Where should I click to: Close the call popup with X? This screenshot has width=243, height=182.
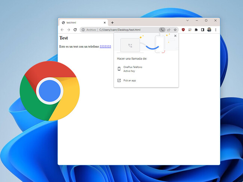click(x=175, y=36)
